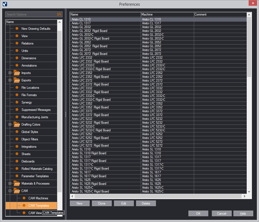Click the app logo in title bar
The image size is (259, 222).
click(5, 4)
